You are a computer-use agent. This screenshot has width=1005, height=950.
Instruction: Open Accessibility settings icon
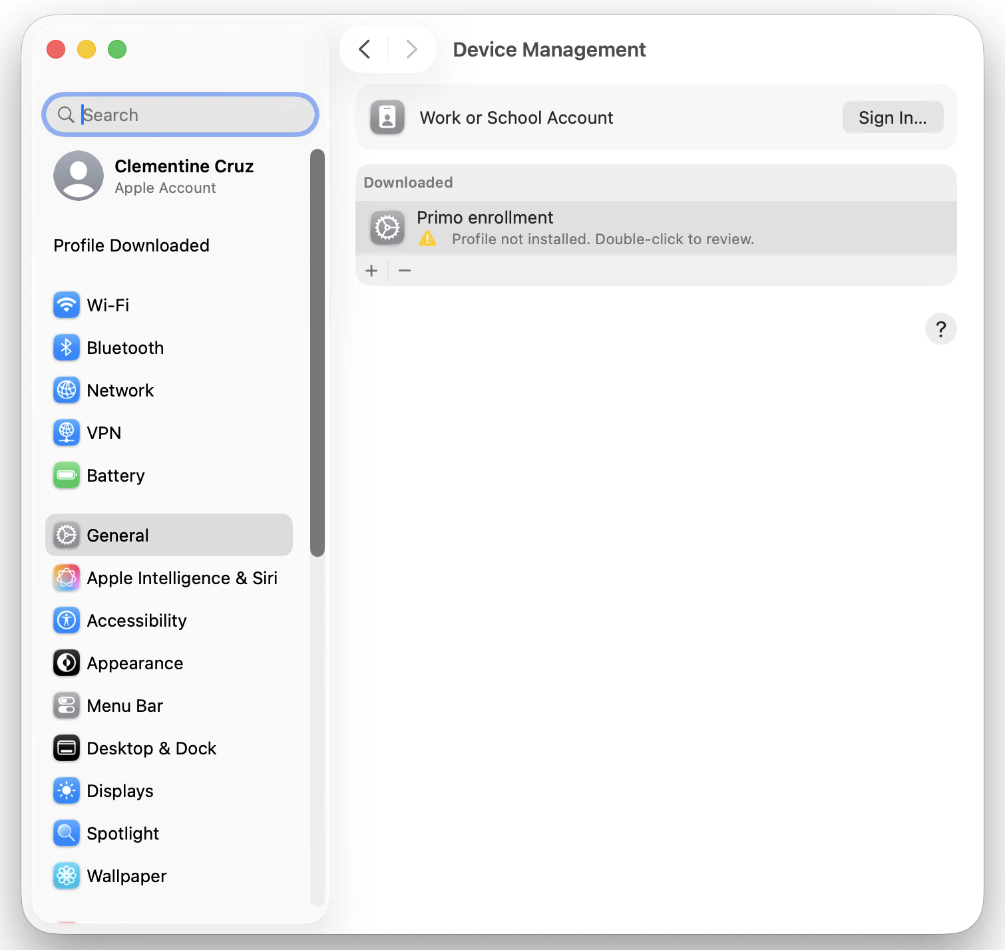[66, 620]
